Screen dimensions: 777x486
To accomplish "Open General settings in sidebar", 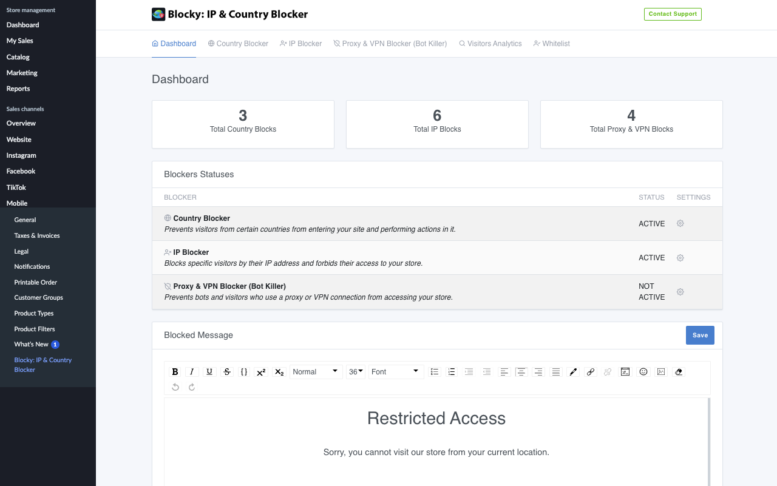I will click(25, 220).
